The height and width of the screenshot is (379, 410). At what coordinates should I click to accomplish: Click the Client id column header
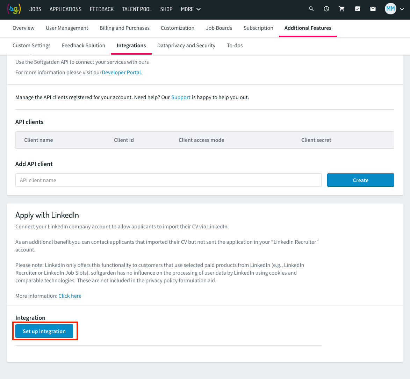point(124,140)
